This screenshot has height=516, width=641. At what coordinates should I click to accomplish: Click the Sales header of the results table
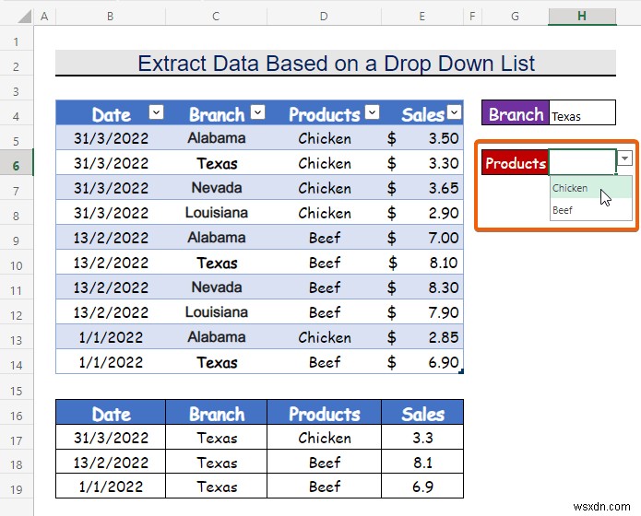coord(422,413)
